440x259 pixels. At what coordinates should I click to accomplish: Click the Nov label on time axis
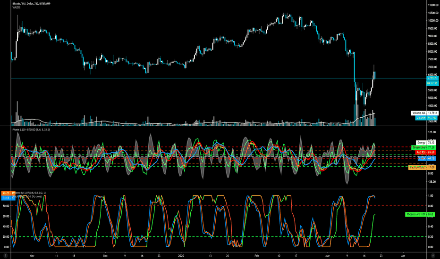point(32,256)
